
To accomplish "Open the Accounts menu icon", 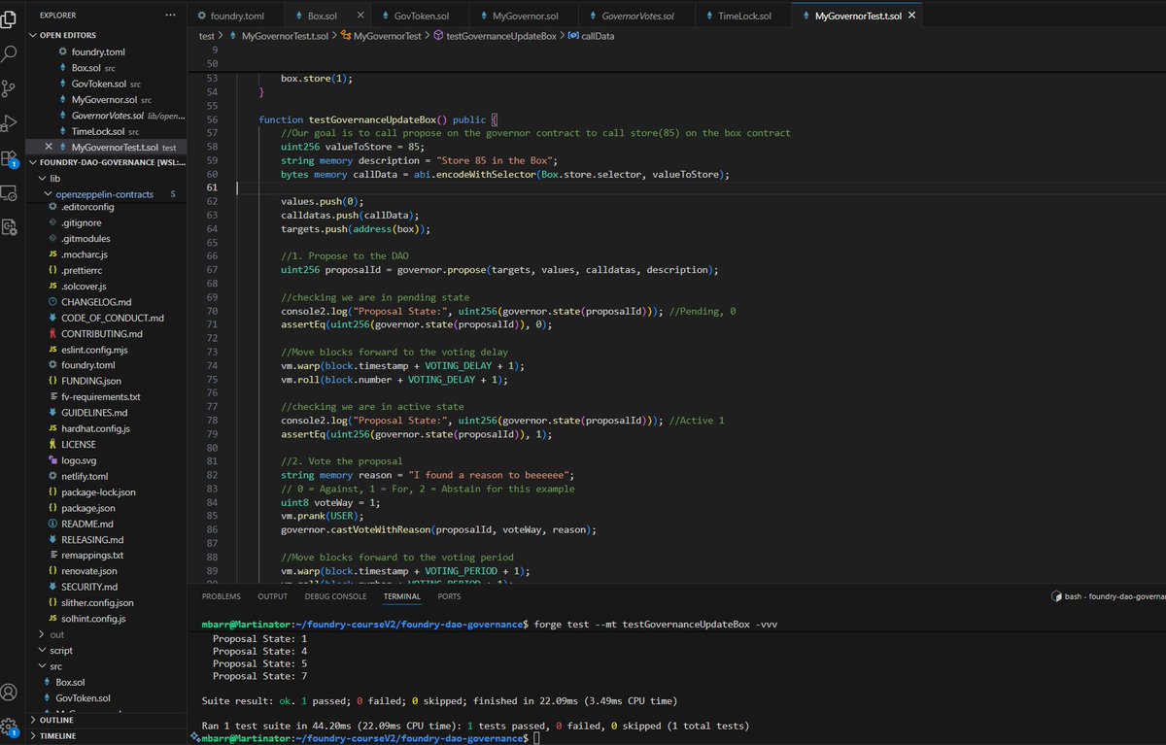I will [10, 693].
